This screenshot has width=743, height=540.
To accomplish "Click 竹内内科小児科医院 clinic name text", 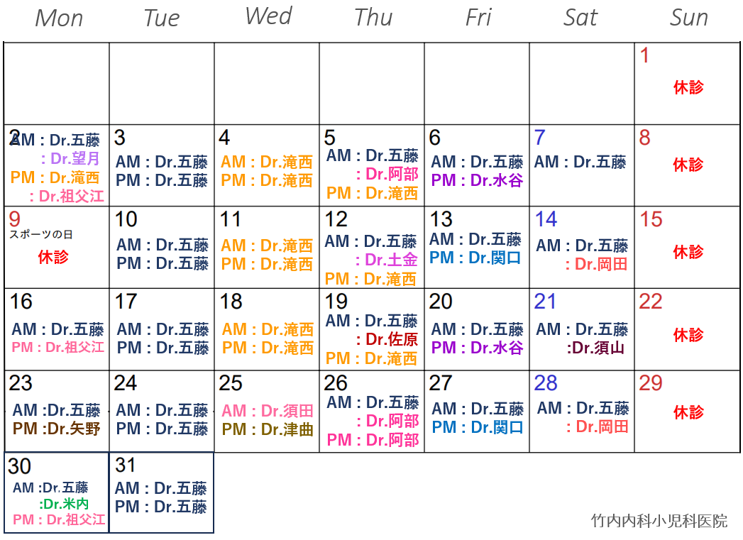I will tap(659, 521).
